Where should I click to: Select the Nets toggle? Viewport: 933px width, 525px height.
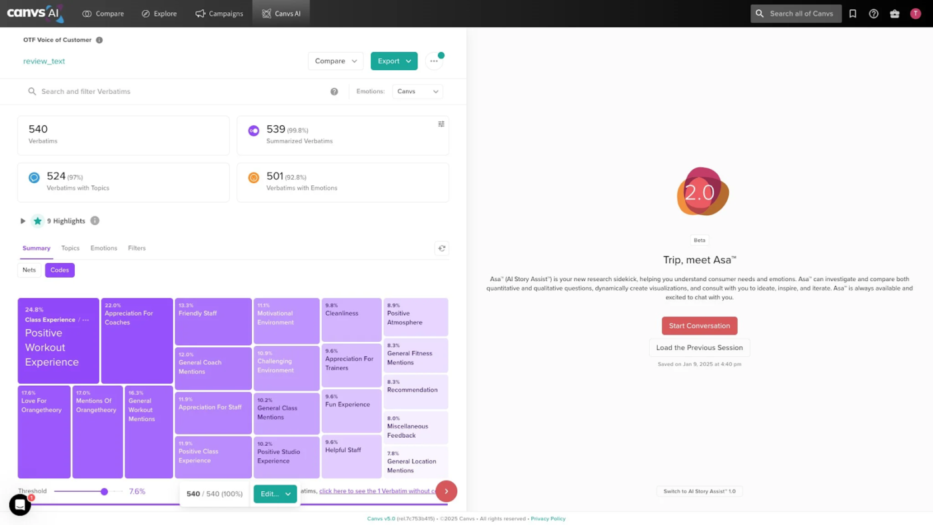point(29,270)
